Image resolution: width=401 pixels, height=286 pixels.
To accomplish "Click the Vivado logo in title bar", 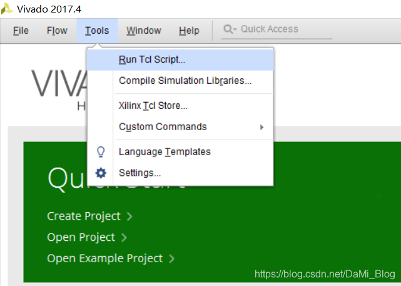I will [x=7, y=9].
